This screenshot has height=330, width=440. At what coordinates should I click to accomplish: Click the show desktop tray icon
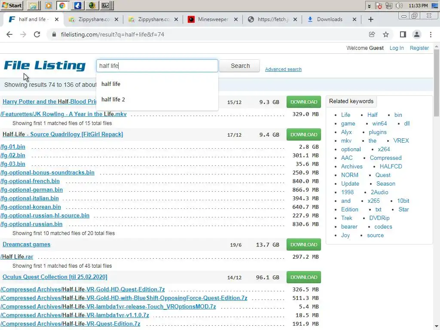[435, 6]
